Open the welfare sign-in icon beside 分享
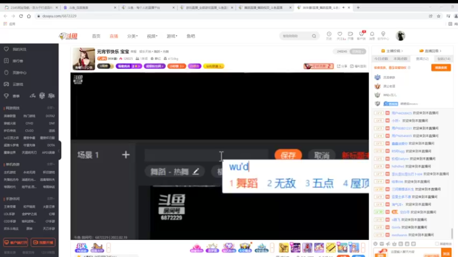Image resolution: width=458 pixels, height=257 pixels. point(358,66)
